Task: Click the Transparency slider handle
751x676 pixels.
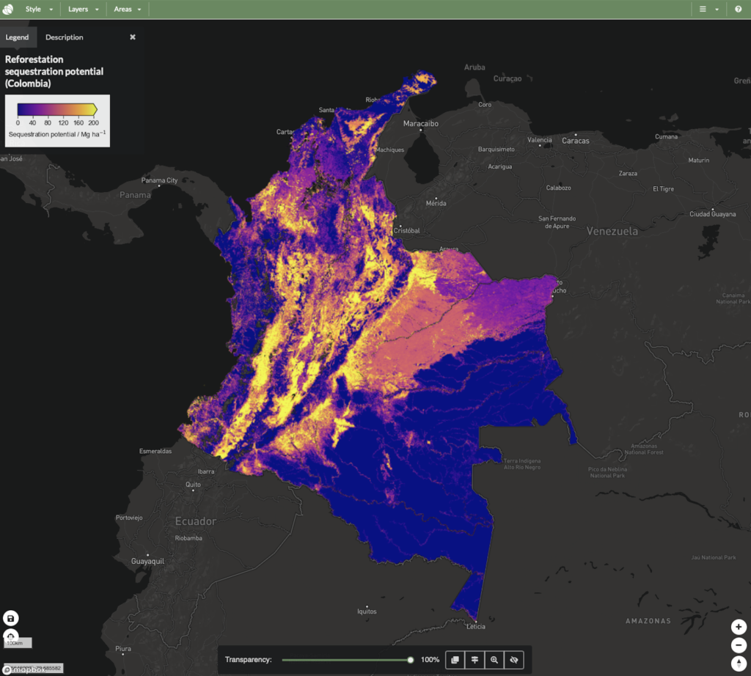Action: click(x=411, y=660)
